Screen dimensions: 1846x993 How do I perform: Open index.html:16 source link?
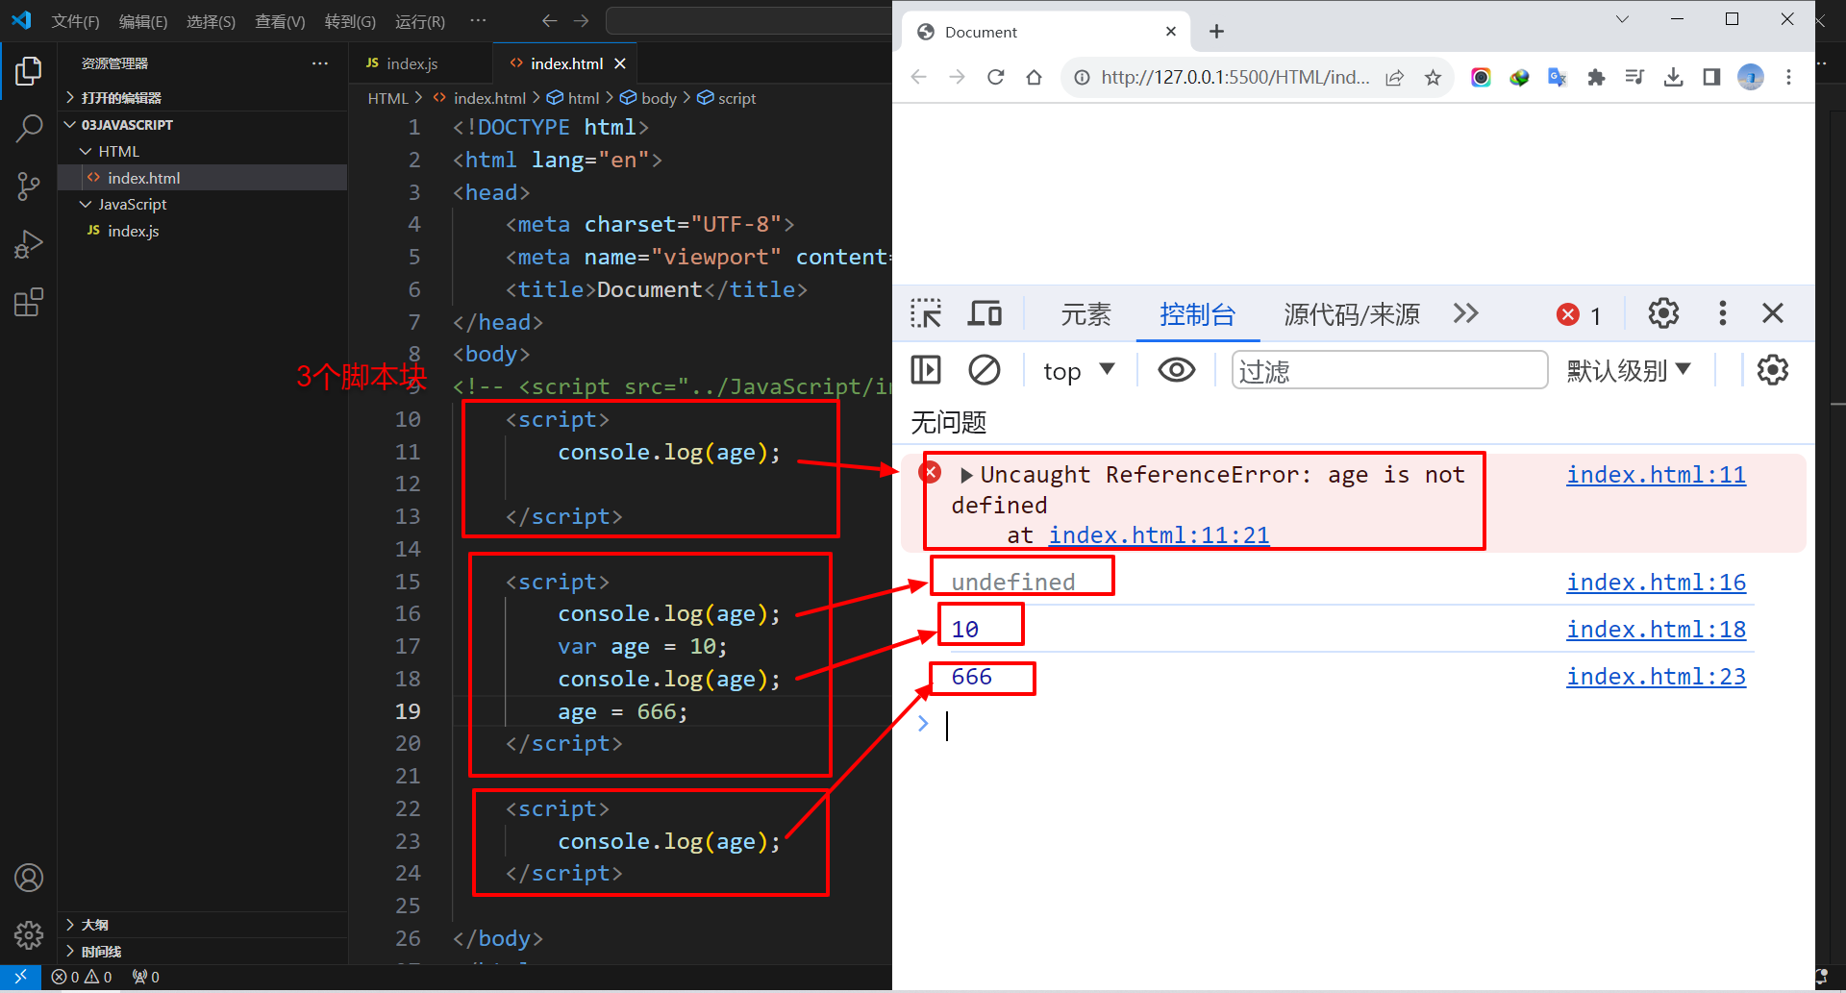tap(1656, 583)
